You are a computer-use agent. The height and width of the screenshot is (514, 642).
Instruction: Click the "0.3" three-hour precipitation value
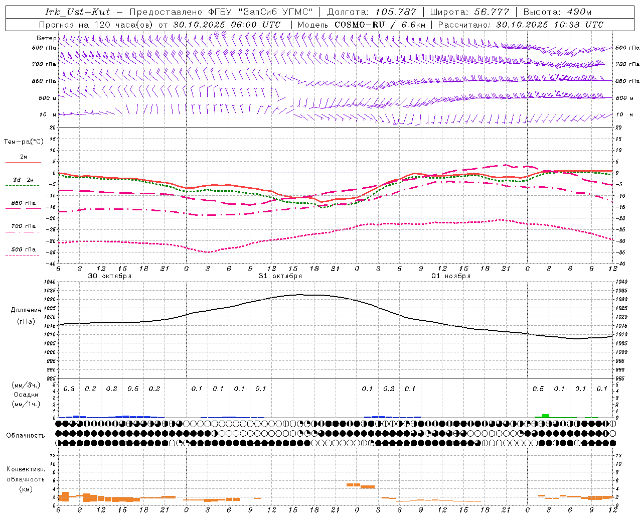pyautogui.click(x=69, y=389)
